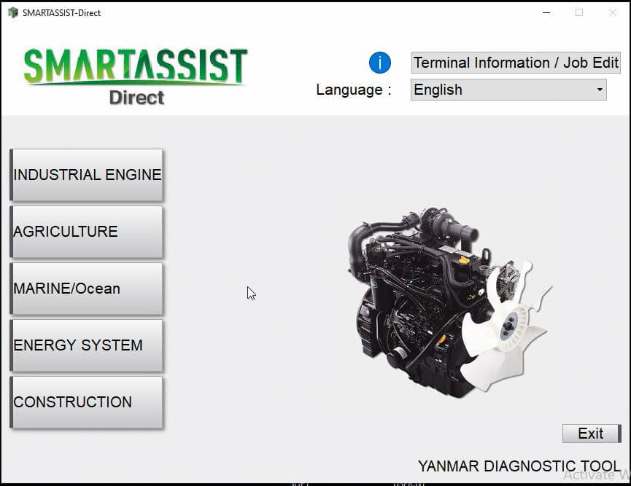
Task: Open the Language combo box showing English
Action: click(x=503, y=90)
